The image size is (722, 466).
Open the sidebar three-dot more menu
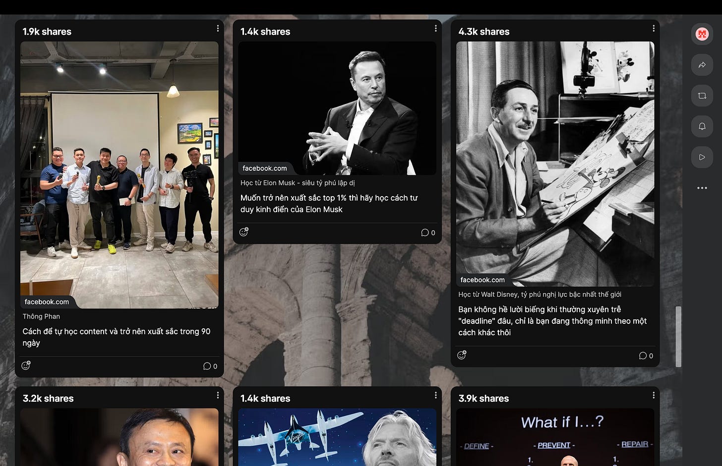point(702,188)
